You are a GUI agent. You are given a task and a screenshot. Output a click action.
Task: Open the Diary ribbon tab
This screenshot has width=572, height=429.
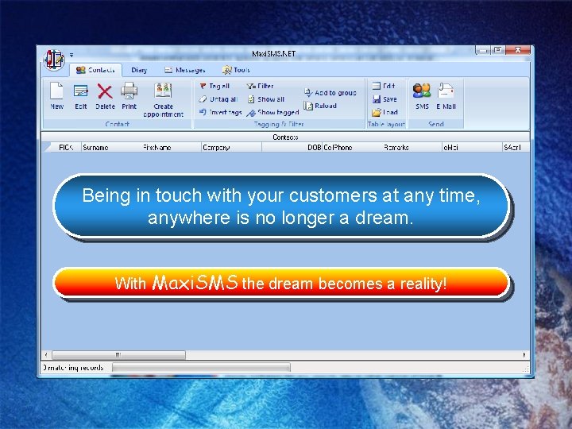(x=139, y=70)
